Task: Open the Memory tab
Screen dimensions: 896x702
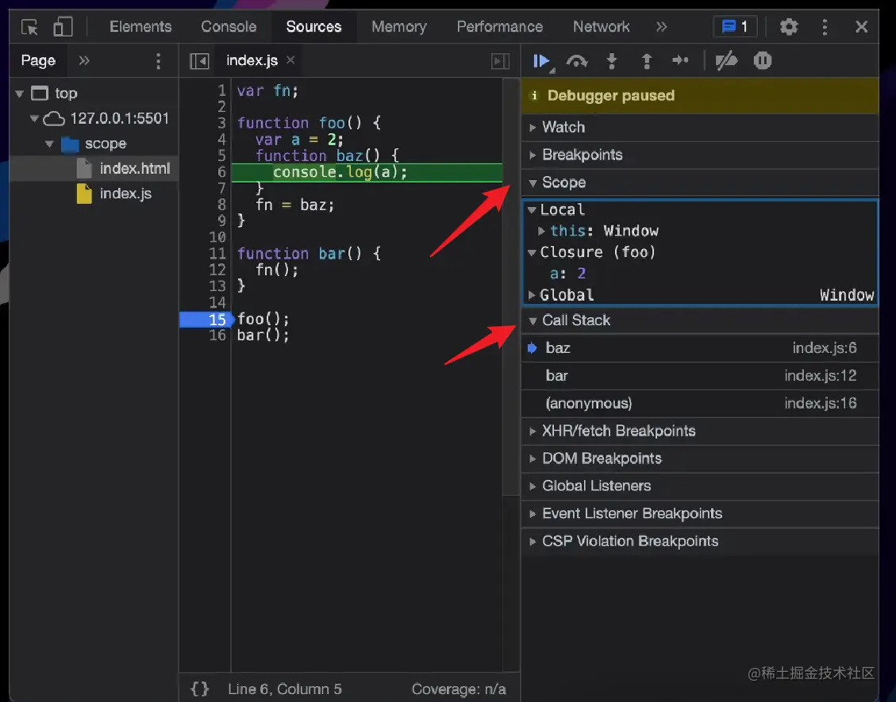Action: [x=399, y=27]
